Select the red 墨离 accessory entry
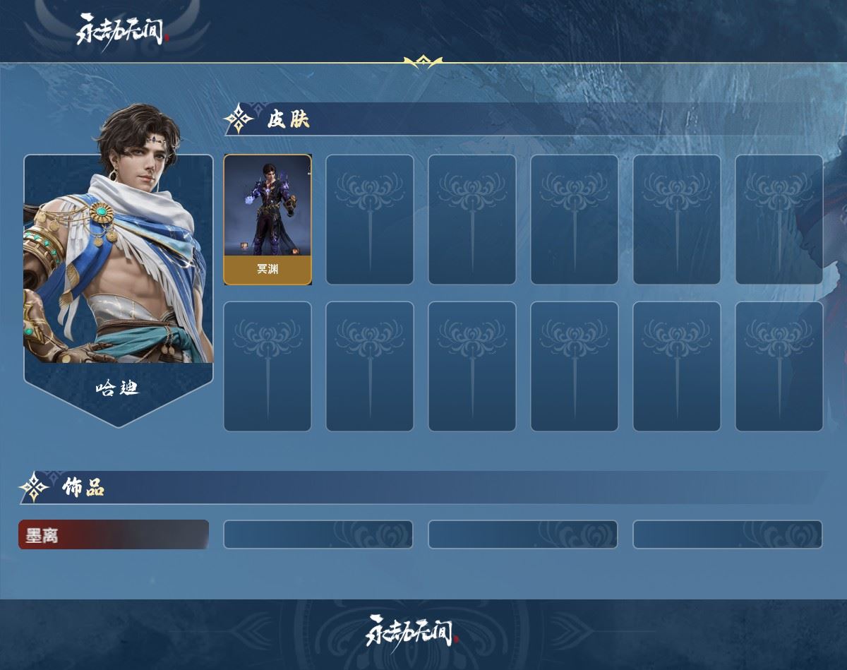 [114, 534]
